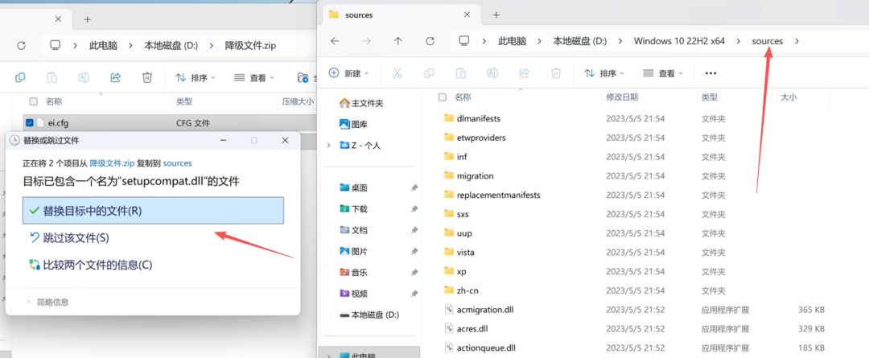This screenshot has width=869, height=358.
Task: Open the dlmanifests folder
Action: click(x=478, y=118)
